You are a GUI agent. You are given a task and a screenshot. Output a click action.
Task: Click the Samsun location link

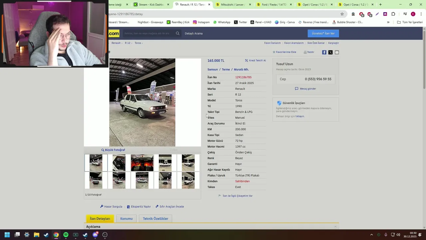coord(213,70)
